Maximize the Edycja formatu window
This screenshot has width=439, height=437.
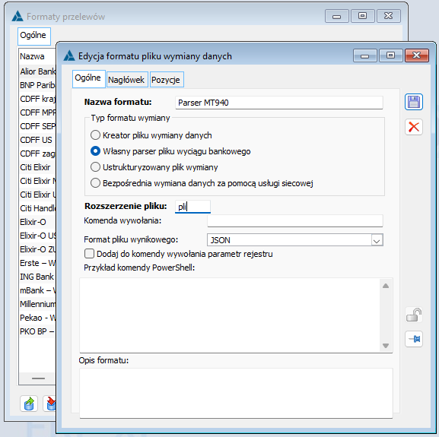coord(390,55)
